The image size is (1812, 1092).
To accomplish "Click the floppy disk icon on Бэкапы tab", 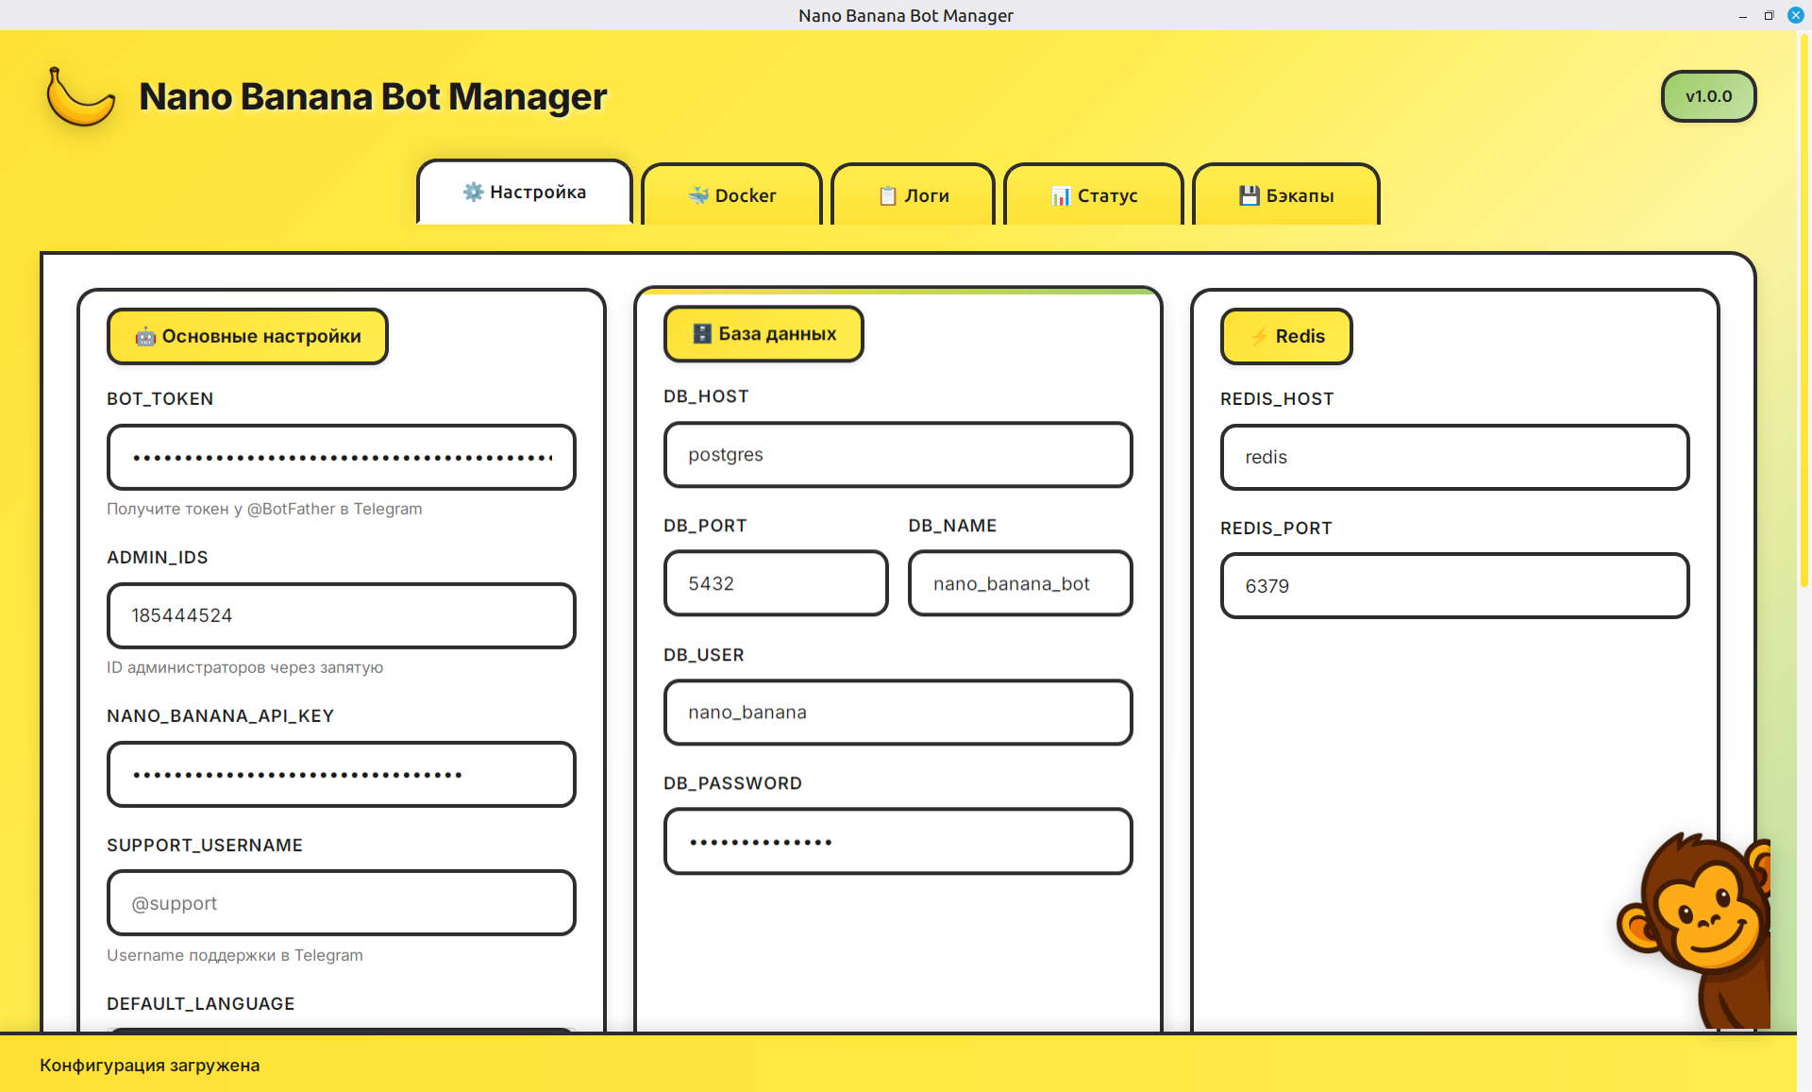I will (x=1248, y=194).
